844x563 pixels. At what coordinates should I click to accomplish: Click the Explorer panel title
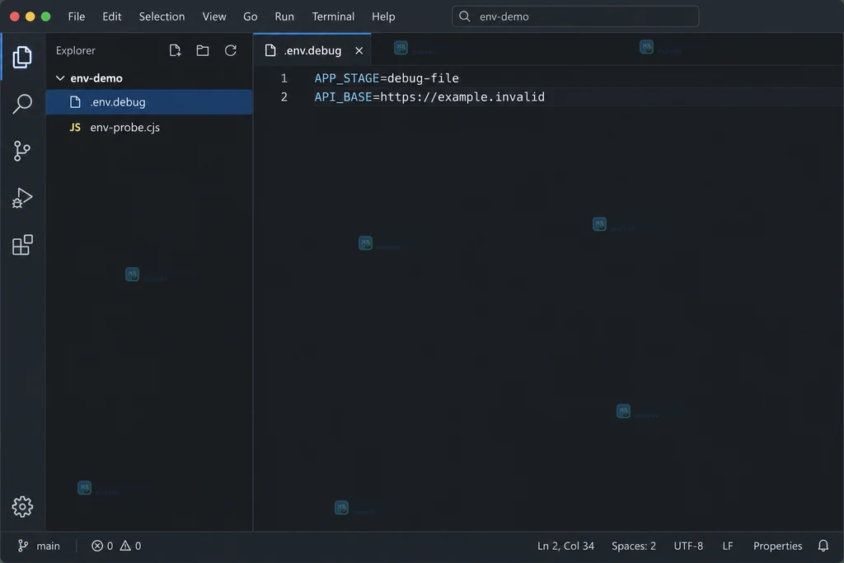[x=75, y=50]
